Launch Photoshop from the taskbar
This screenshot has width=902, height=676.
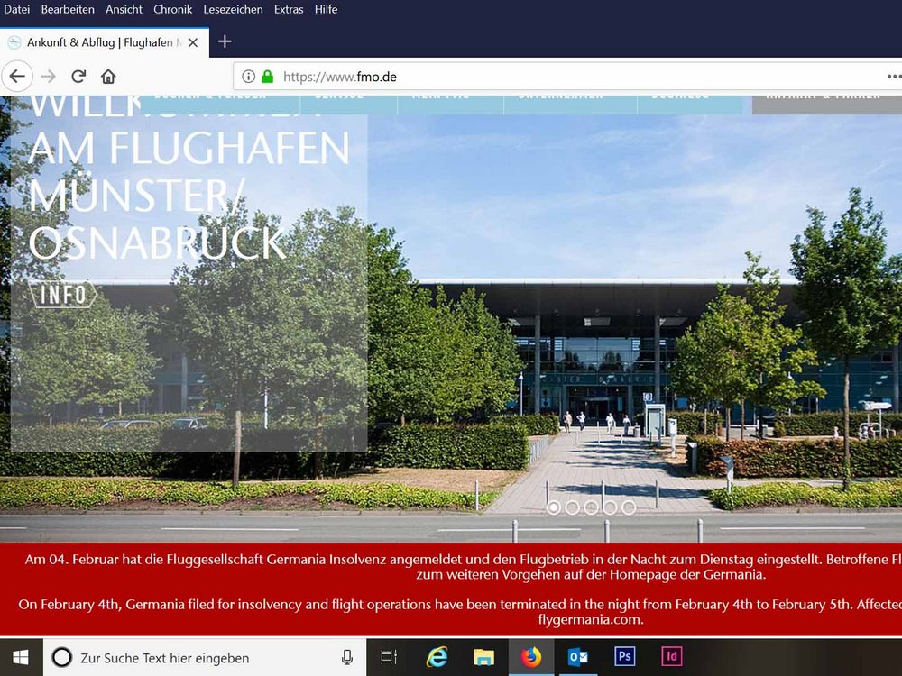(624, 657)
